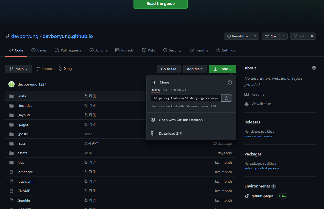Click the _pages folder icon
324x209 pixels.
pos(12,125)
